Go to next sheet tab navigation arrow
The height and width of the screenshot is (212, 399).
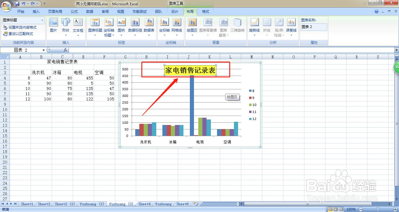[11, 204]
